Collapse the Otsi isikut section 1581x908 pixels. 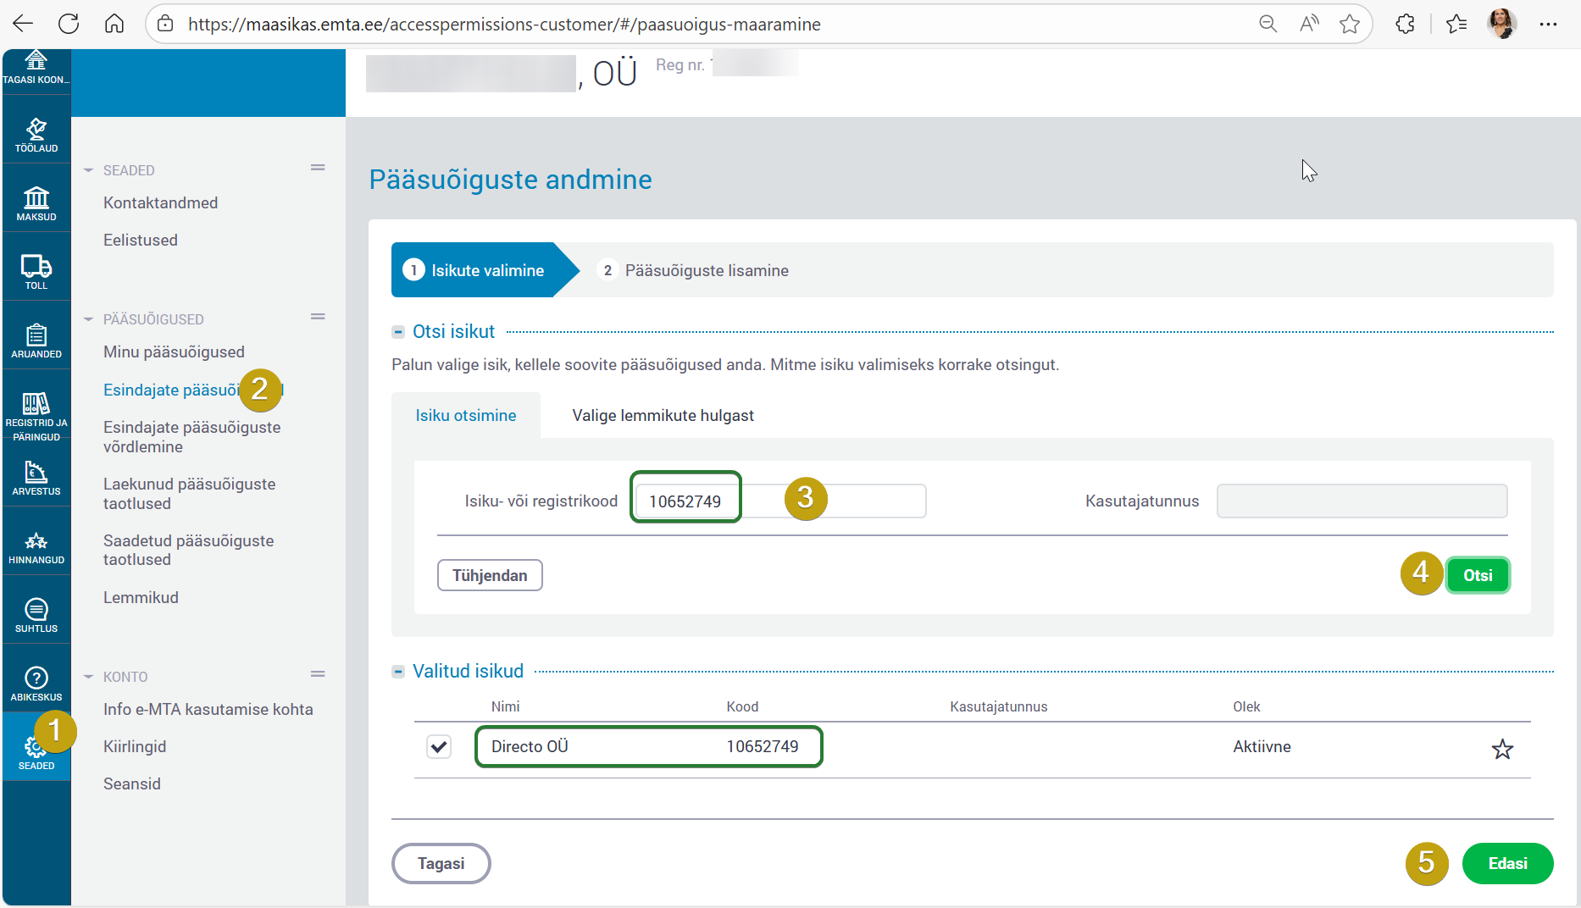398,332
